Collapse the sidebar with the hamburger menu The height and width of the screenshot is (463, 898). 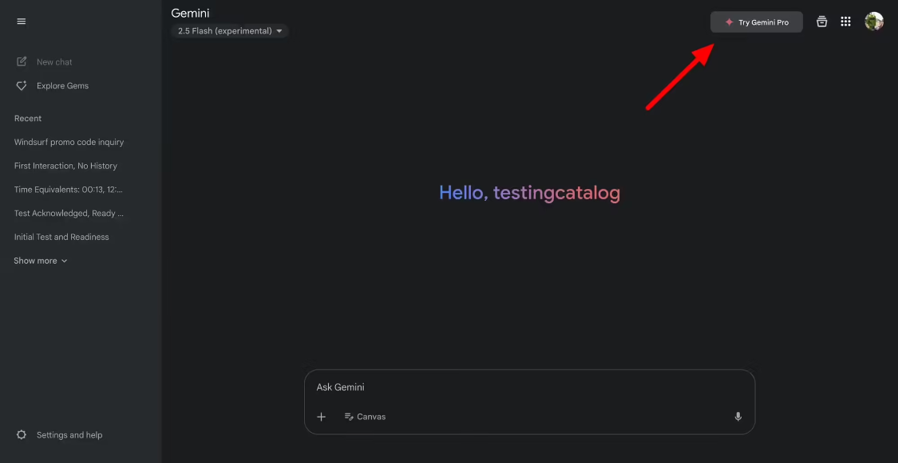click(21, 22)
